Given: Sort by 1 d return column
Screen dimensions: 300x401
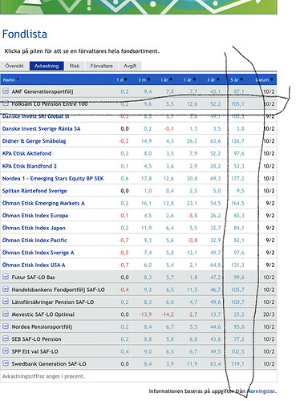Looking at the screenshot, I should coord(122,79).
